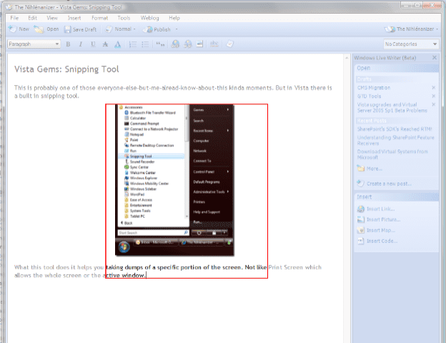
Task: Click Insert Code... in sidebar
Action: coord(377,242)
